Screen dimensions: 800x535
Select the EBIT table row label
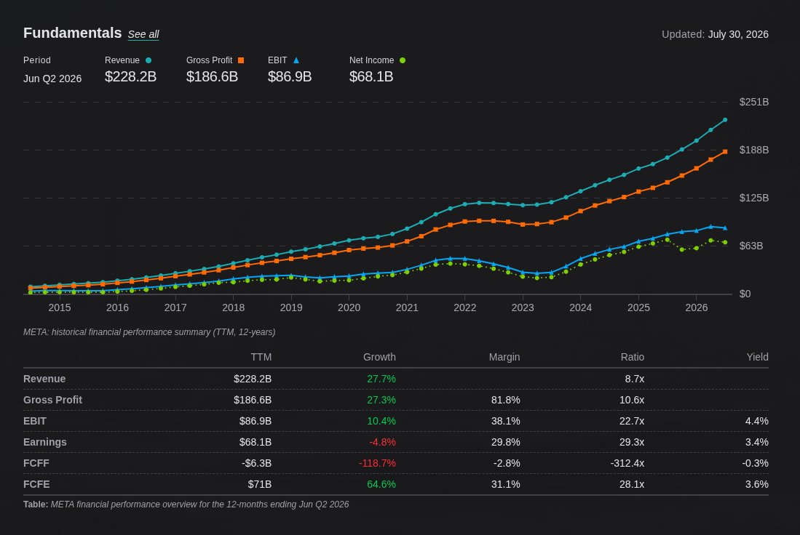coord(35,421)
